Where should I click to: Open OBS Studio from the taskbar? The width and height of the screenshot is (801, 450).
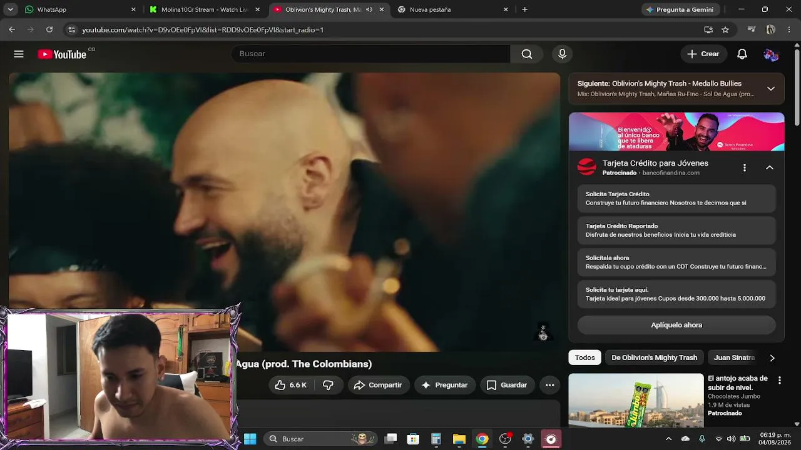point(505,439)
